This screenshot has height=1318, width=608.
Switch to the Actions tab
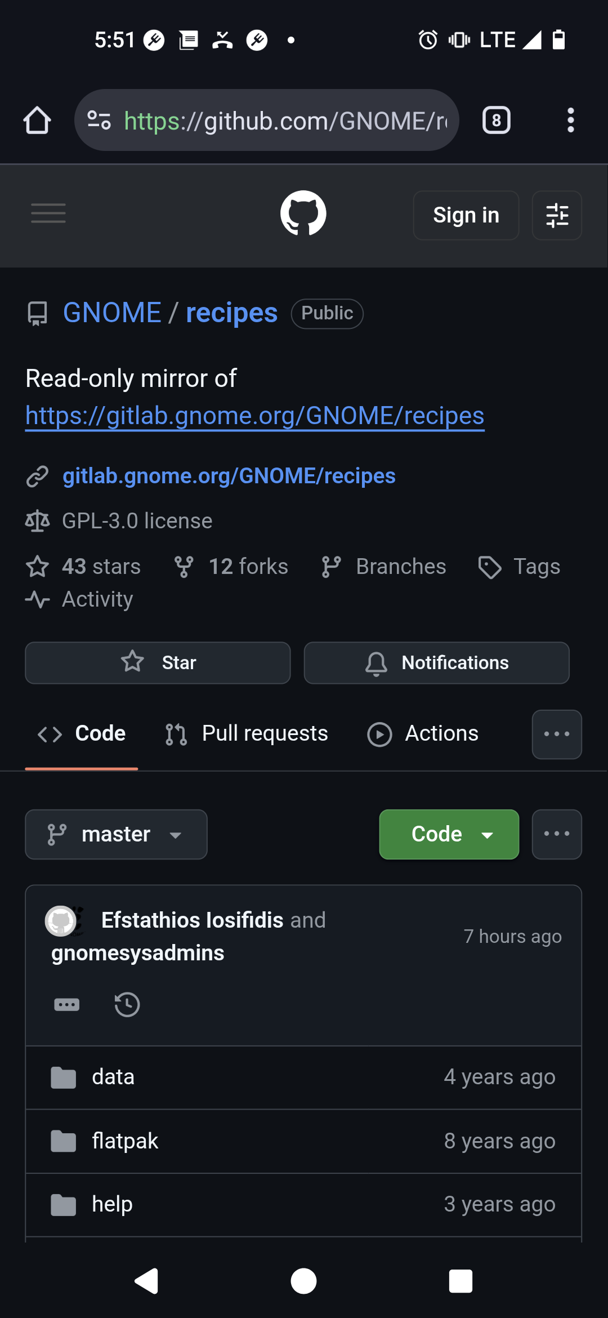[423, 734]
